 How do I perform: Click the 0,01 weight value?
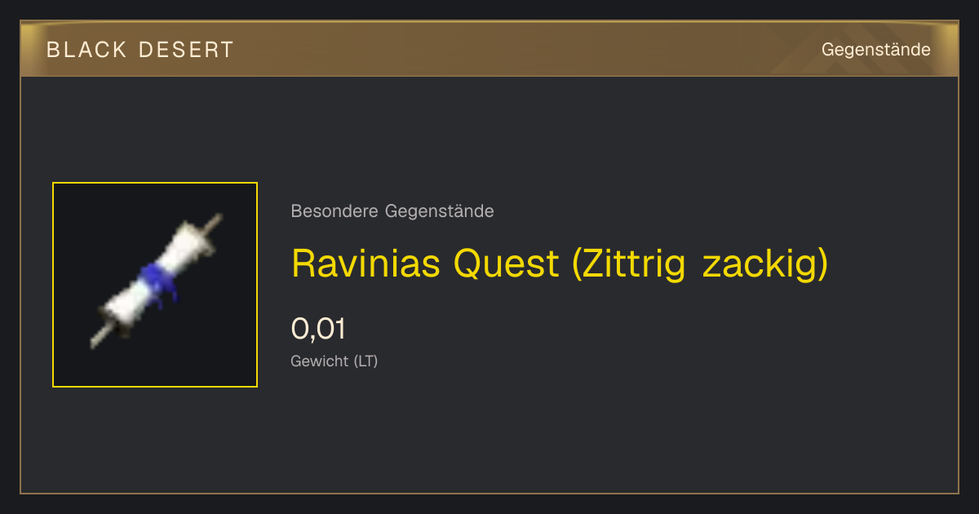pos(319,329)
